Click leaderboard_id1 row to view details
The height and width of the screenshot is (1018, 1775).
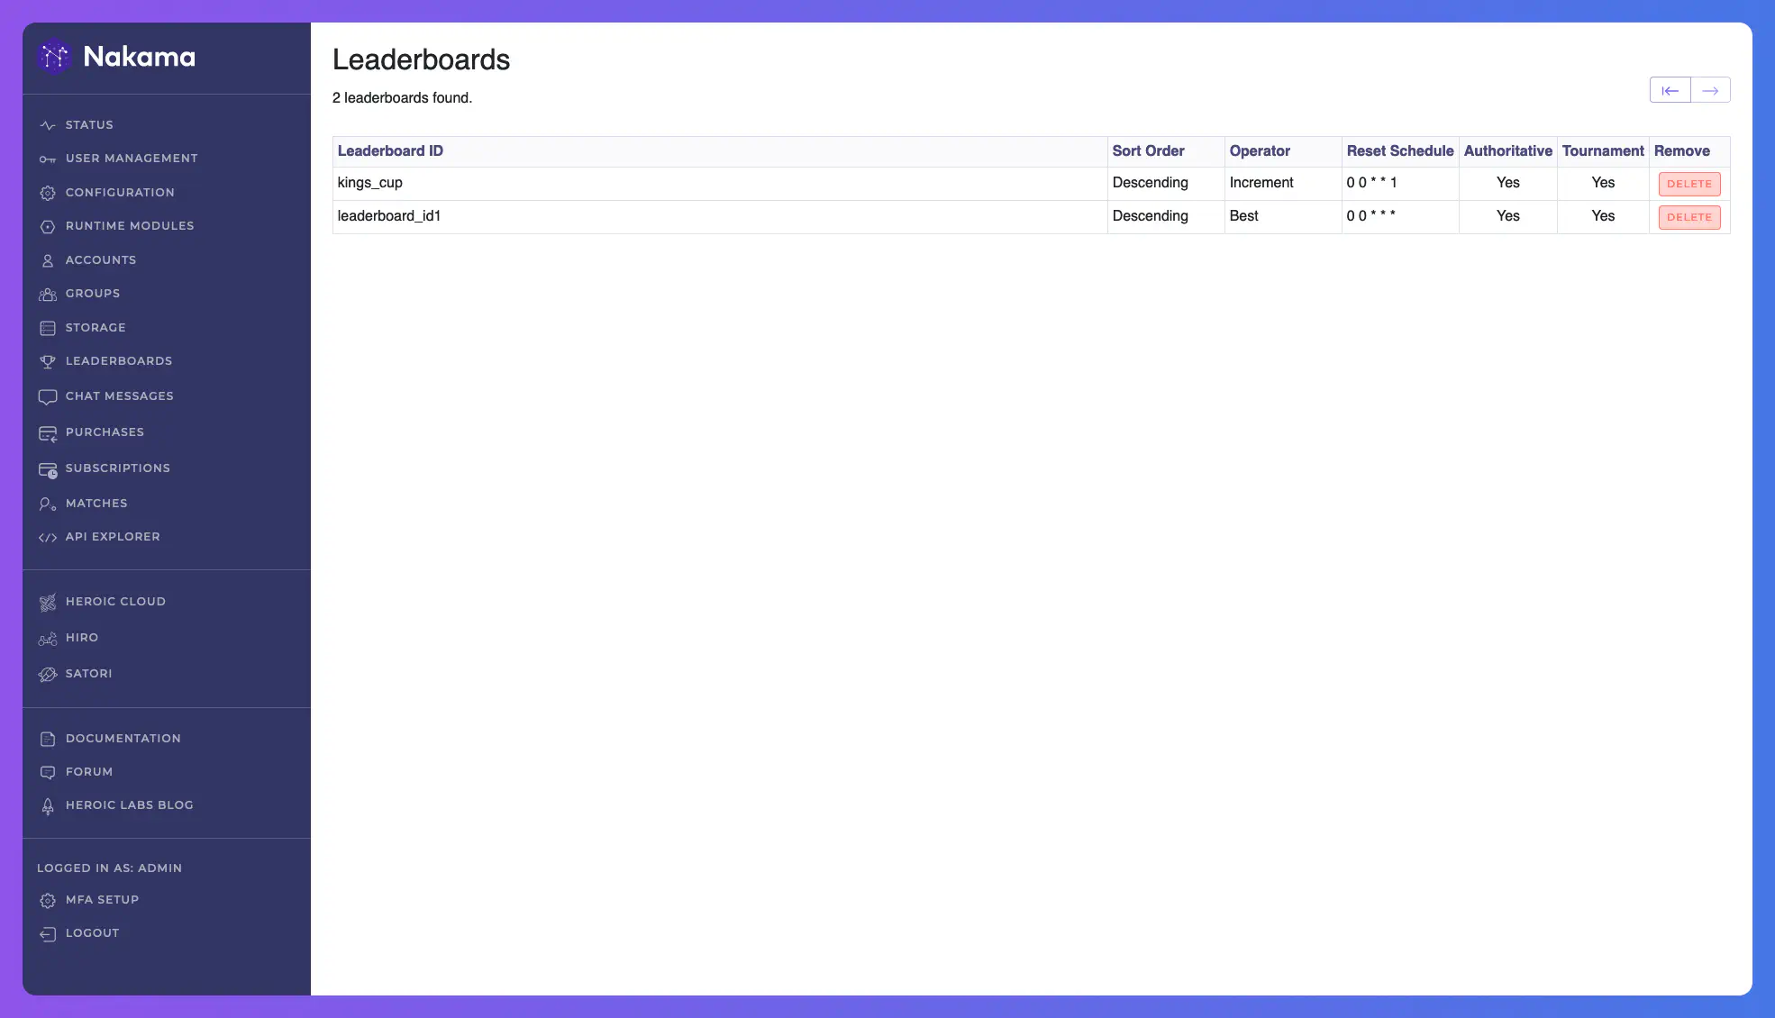pos(389,216)
